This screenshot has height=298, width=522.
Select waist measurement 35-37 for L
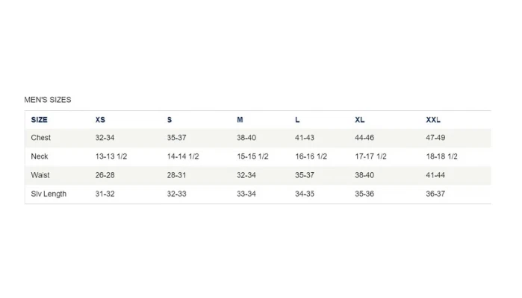tap(305, 175)
